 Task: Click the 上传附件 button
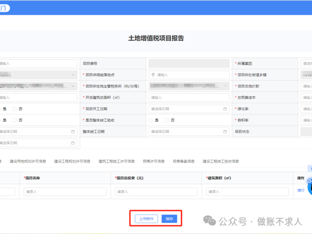coord(146,219)
